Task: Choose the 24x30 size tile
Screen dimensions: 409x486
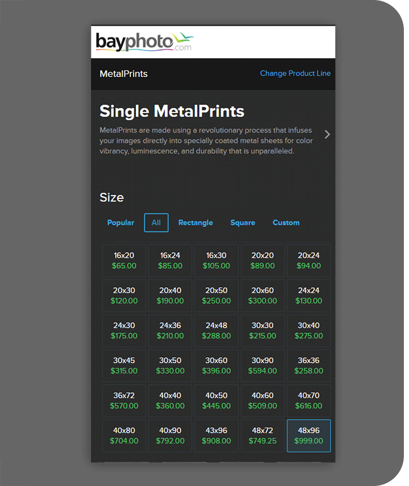Action: [124, 331]
